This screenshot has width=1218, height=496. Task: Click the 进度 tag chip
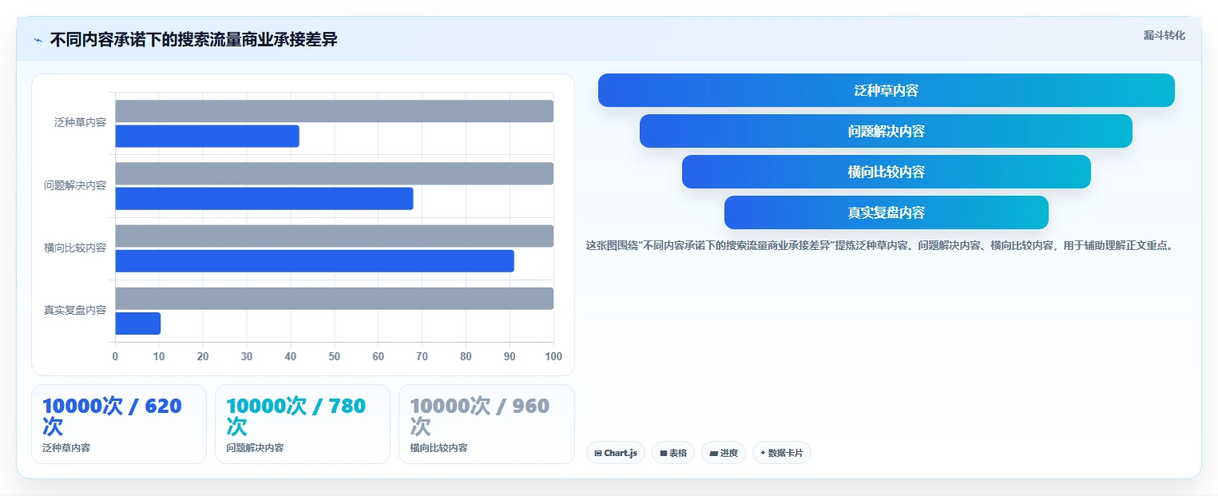pos(723,453)
